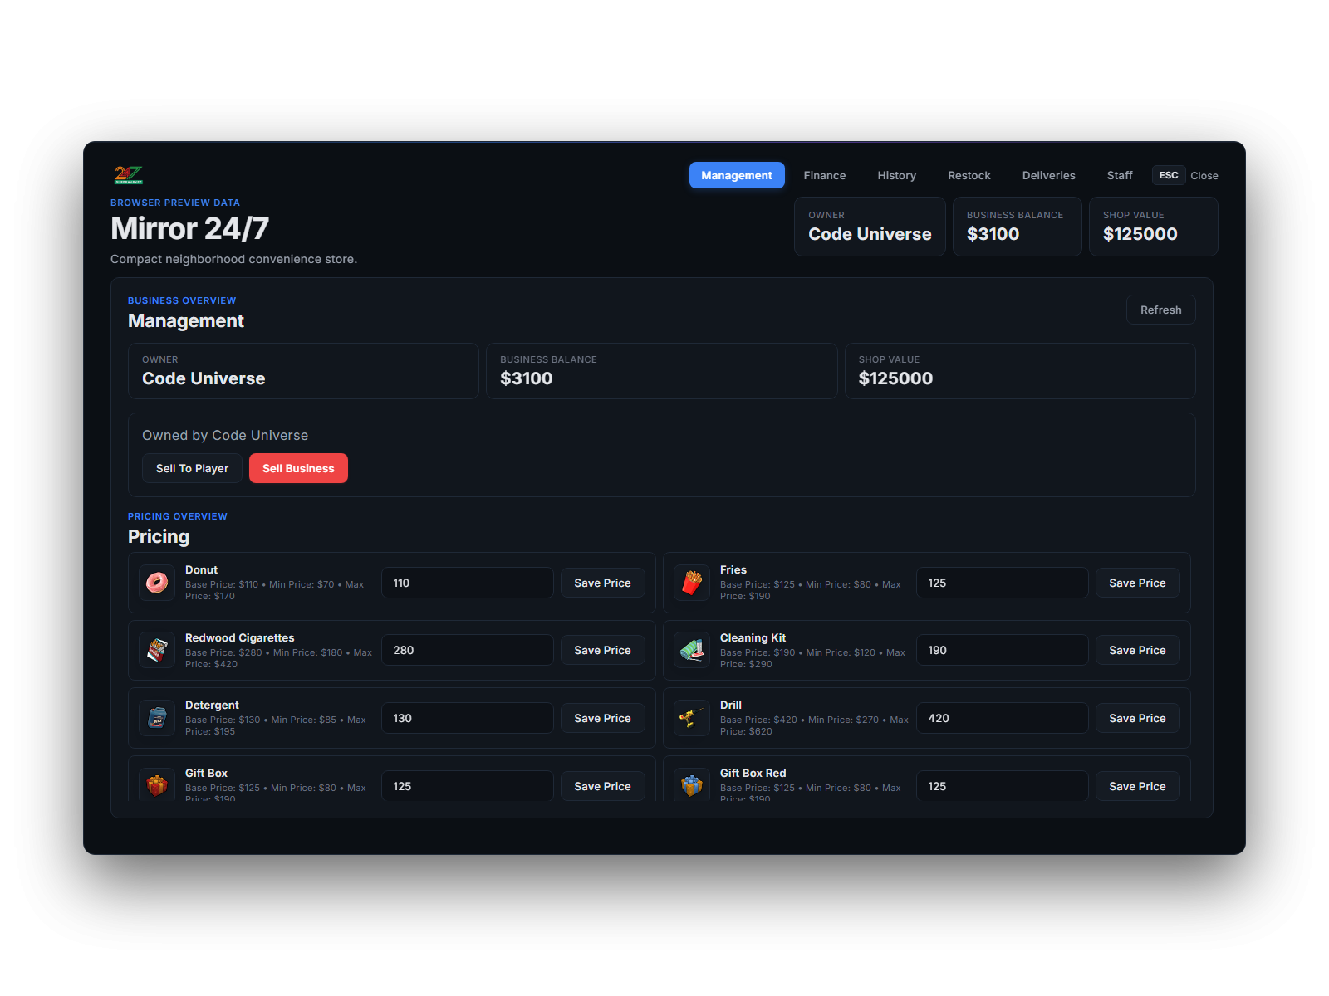This screenshot has height=996, width=1329.
Task: Click the Mirror 24/7 title
Action: click(x=190, y=228)
